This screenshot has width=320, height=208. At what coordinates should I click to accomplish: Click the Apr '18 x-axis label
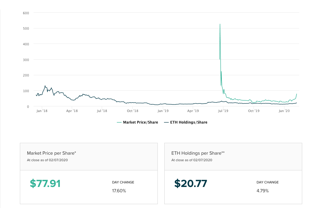(72, 111)
